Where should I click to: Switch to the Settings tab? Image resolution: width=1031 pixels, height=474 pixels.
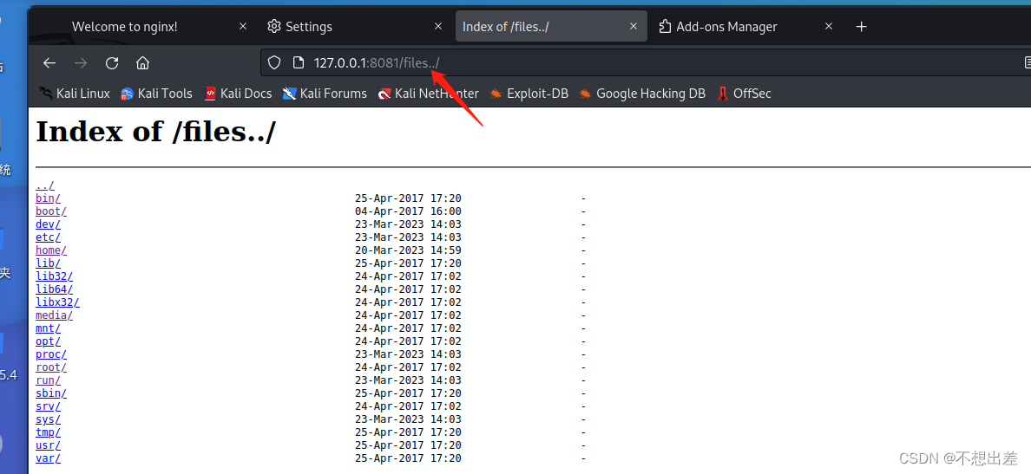click(x=355, y=26)
